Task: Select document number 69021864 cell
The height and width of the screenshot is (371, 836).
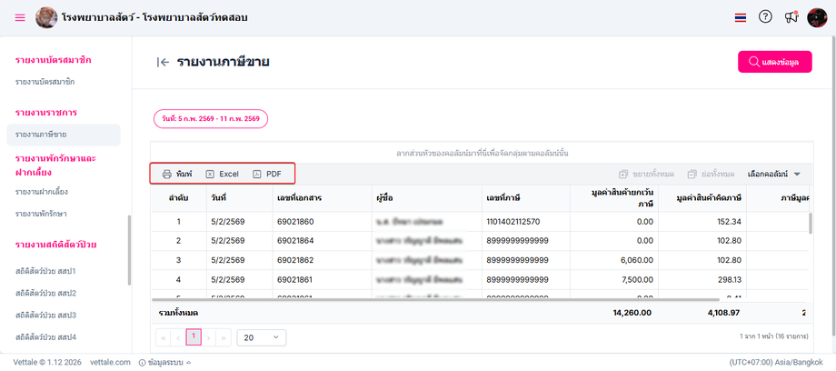Action: click(x=323, y=241)
